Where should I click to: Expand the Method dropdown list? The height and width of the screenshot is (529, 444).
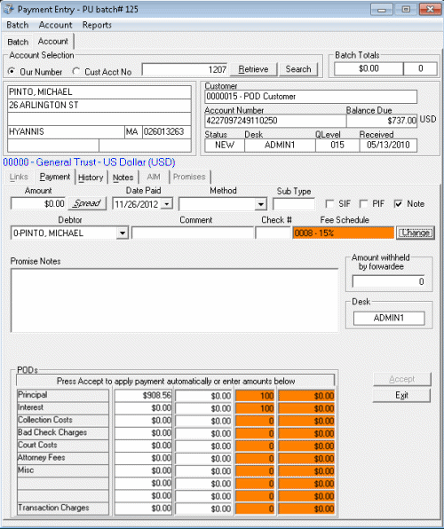(260, 204)
